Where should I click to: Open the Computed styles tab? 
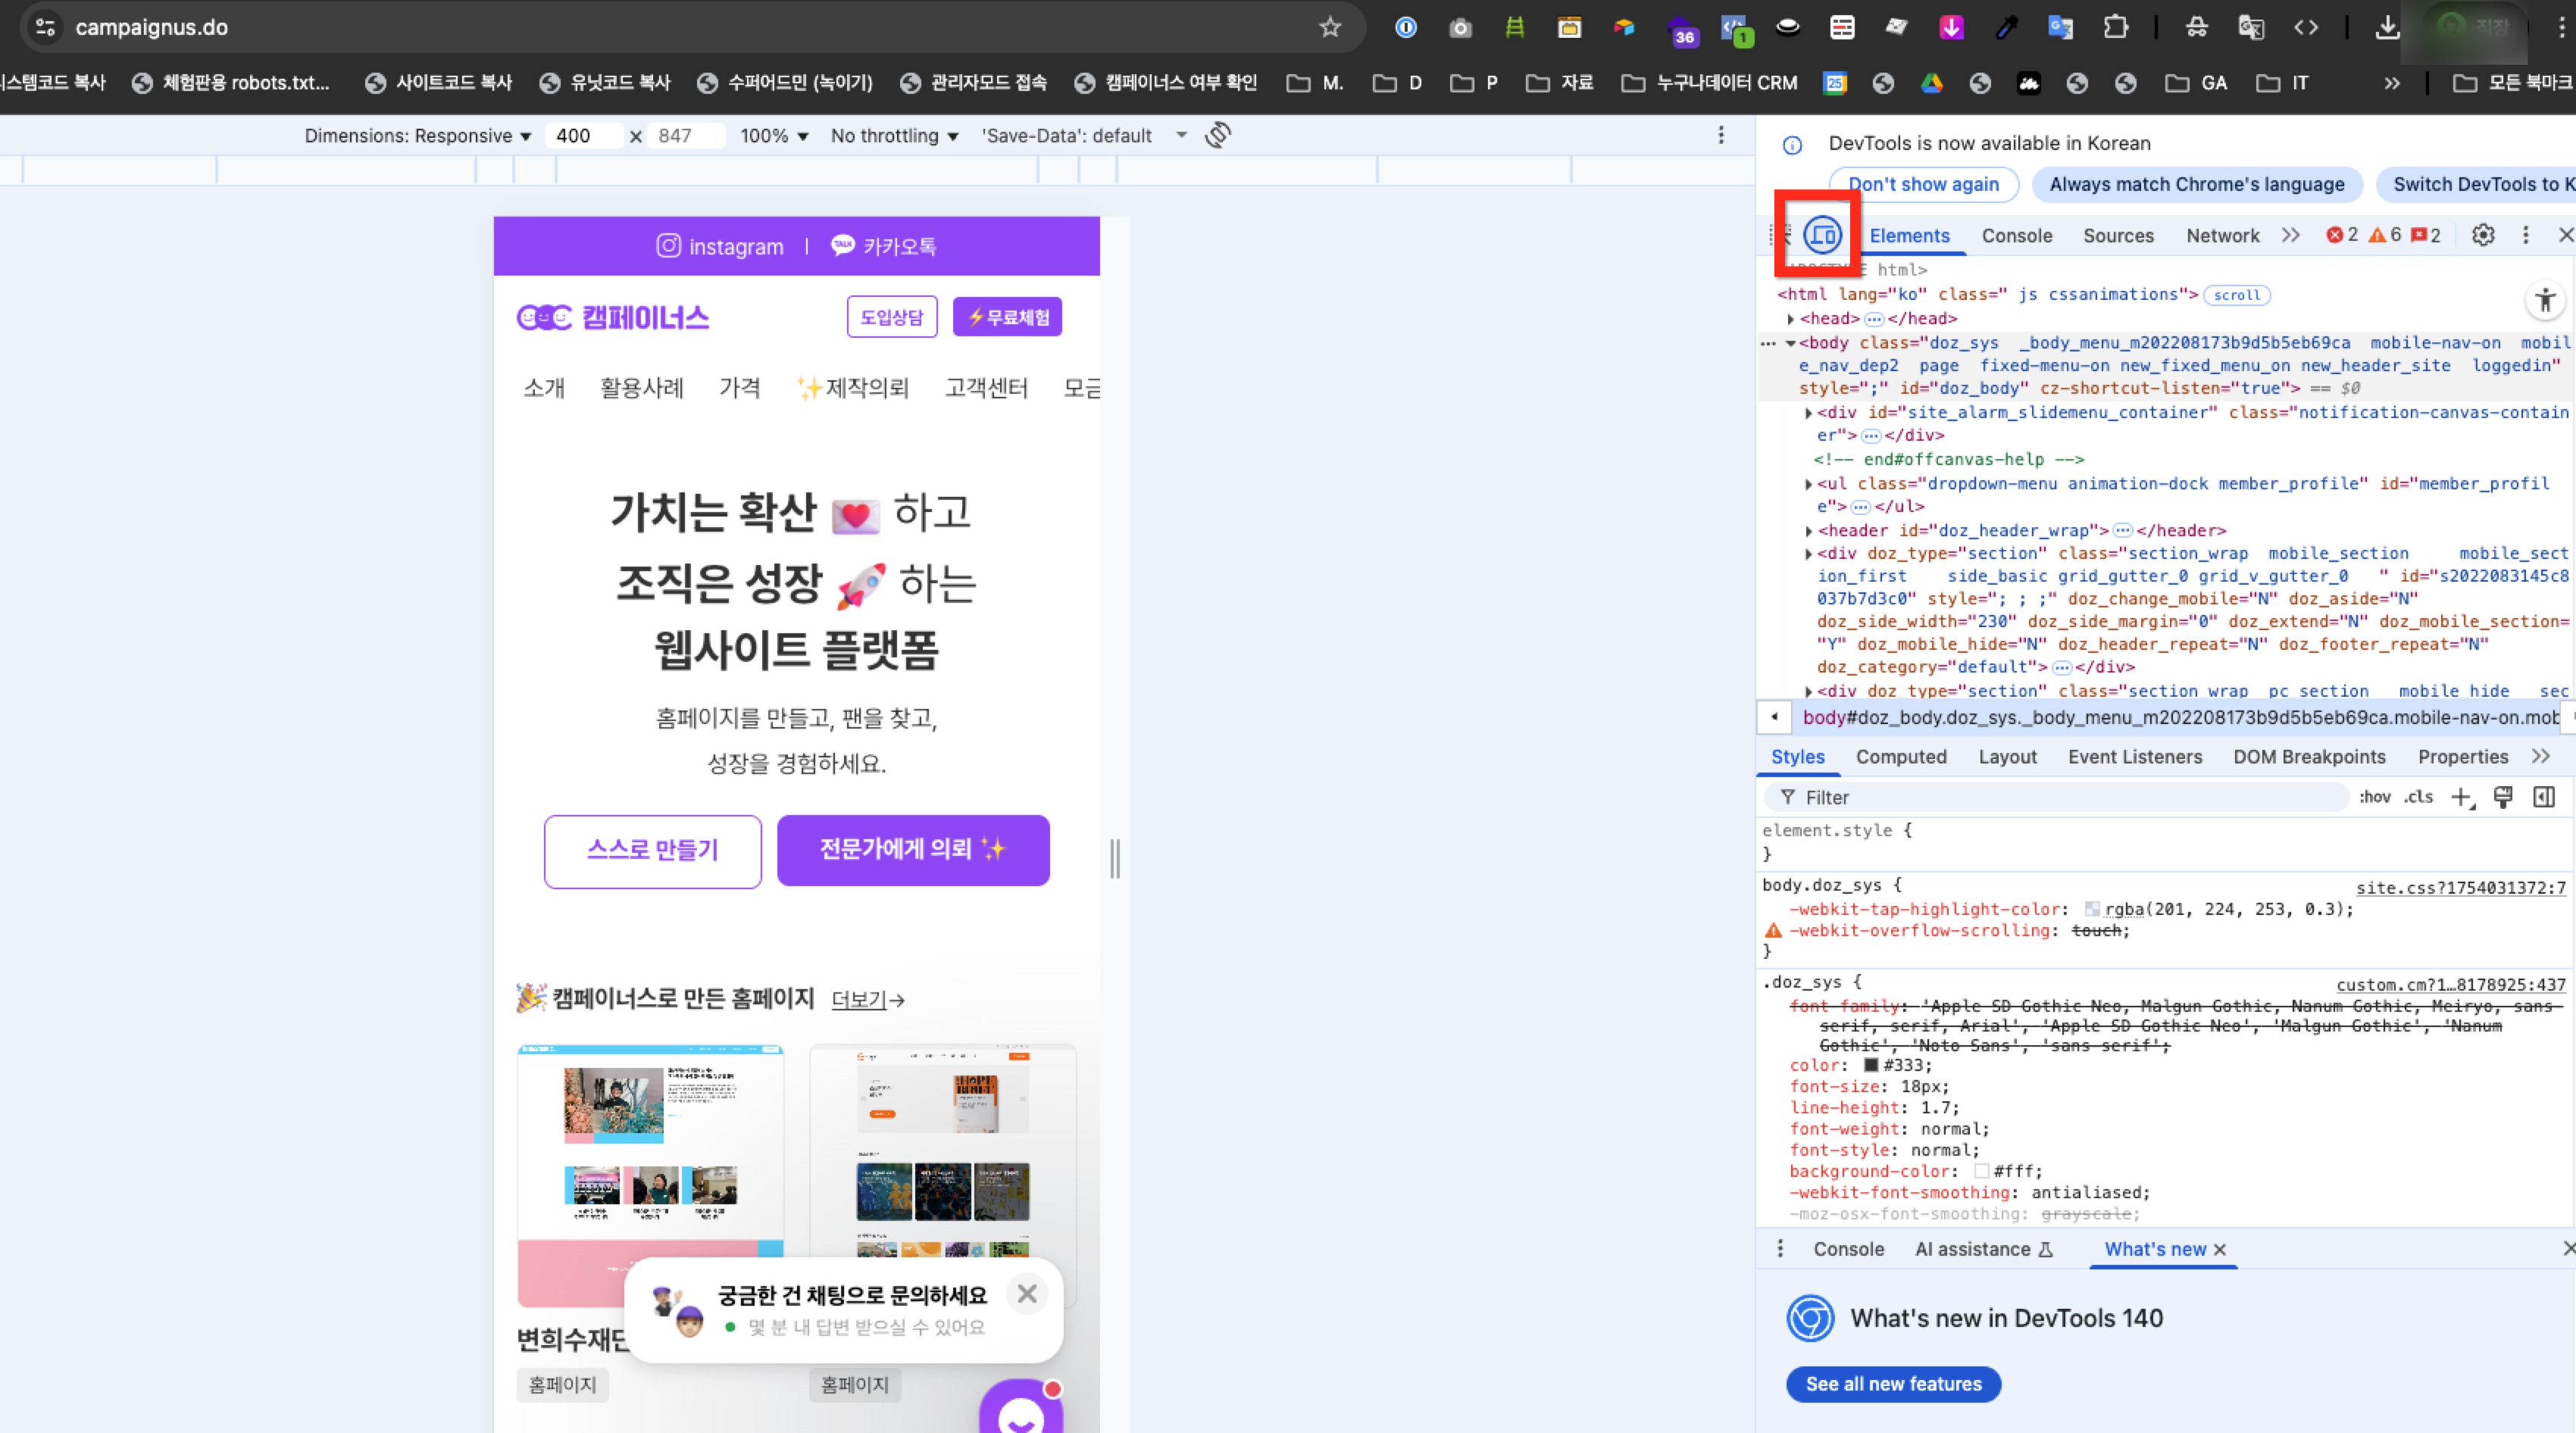click(x=1900, y=757)
